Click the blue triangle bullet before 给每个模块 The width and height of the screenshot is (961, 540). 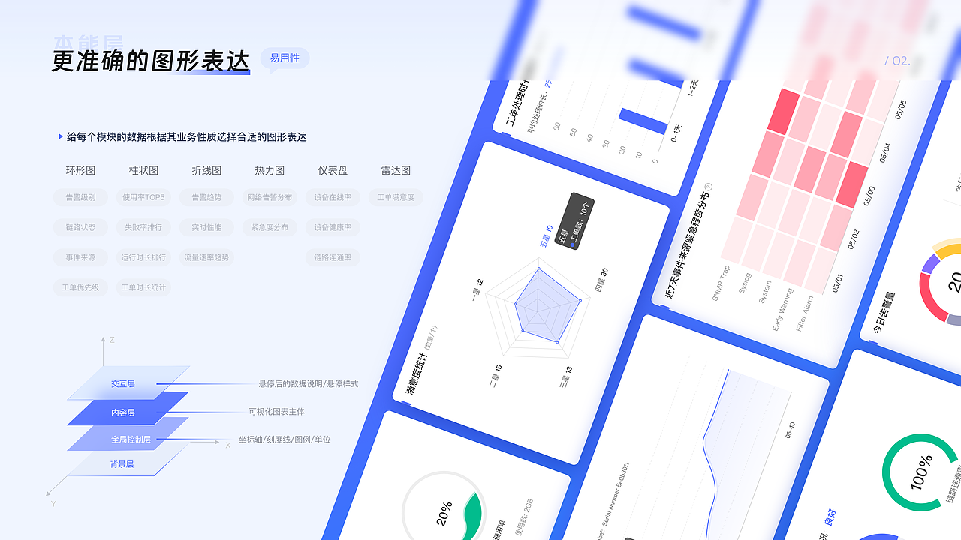click(x=60, y=136)
